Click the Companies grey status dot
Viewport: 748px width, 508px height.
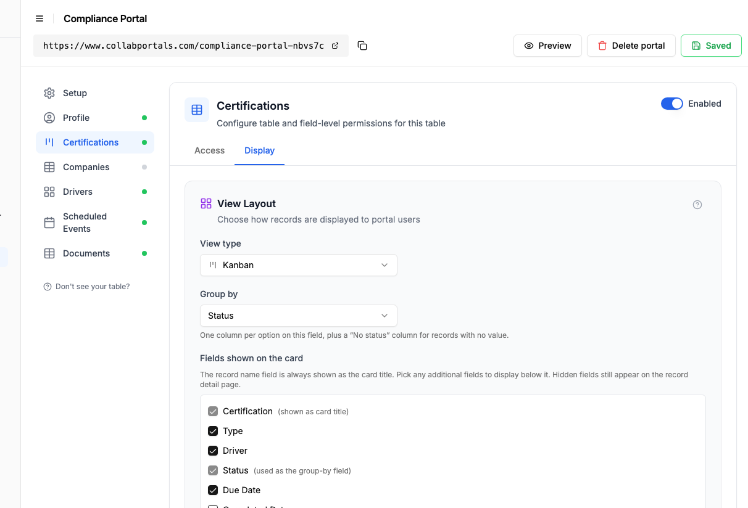coord(144,167)
